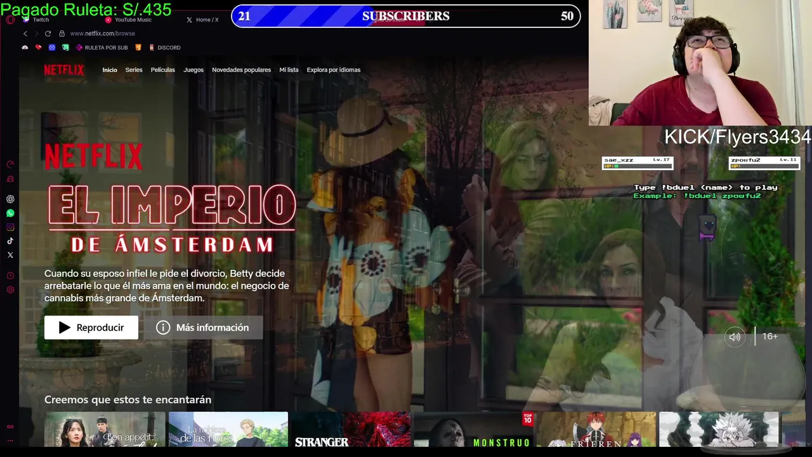Open the Bon appétit thumbnail
The image size is (812, 457).
click(x=105, y=430)
